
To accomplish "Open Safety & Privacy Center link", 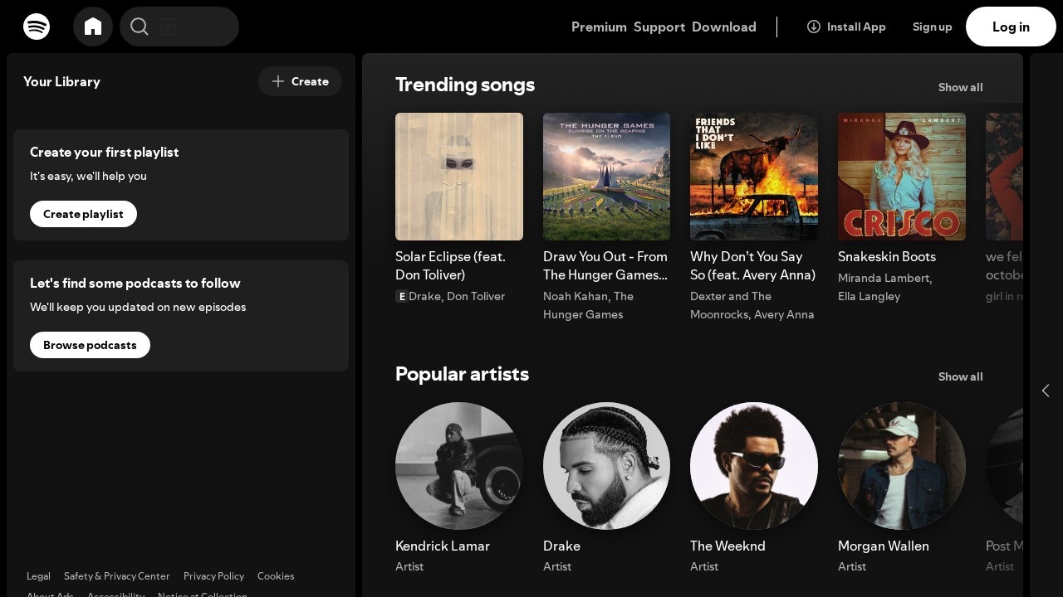I will [x=116, y=575].
